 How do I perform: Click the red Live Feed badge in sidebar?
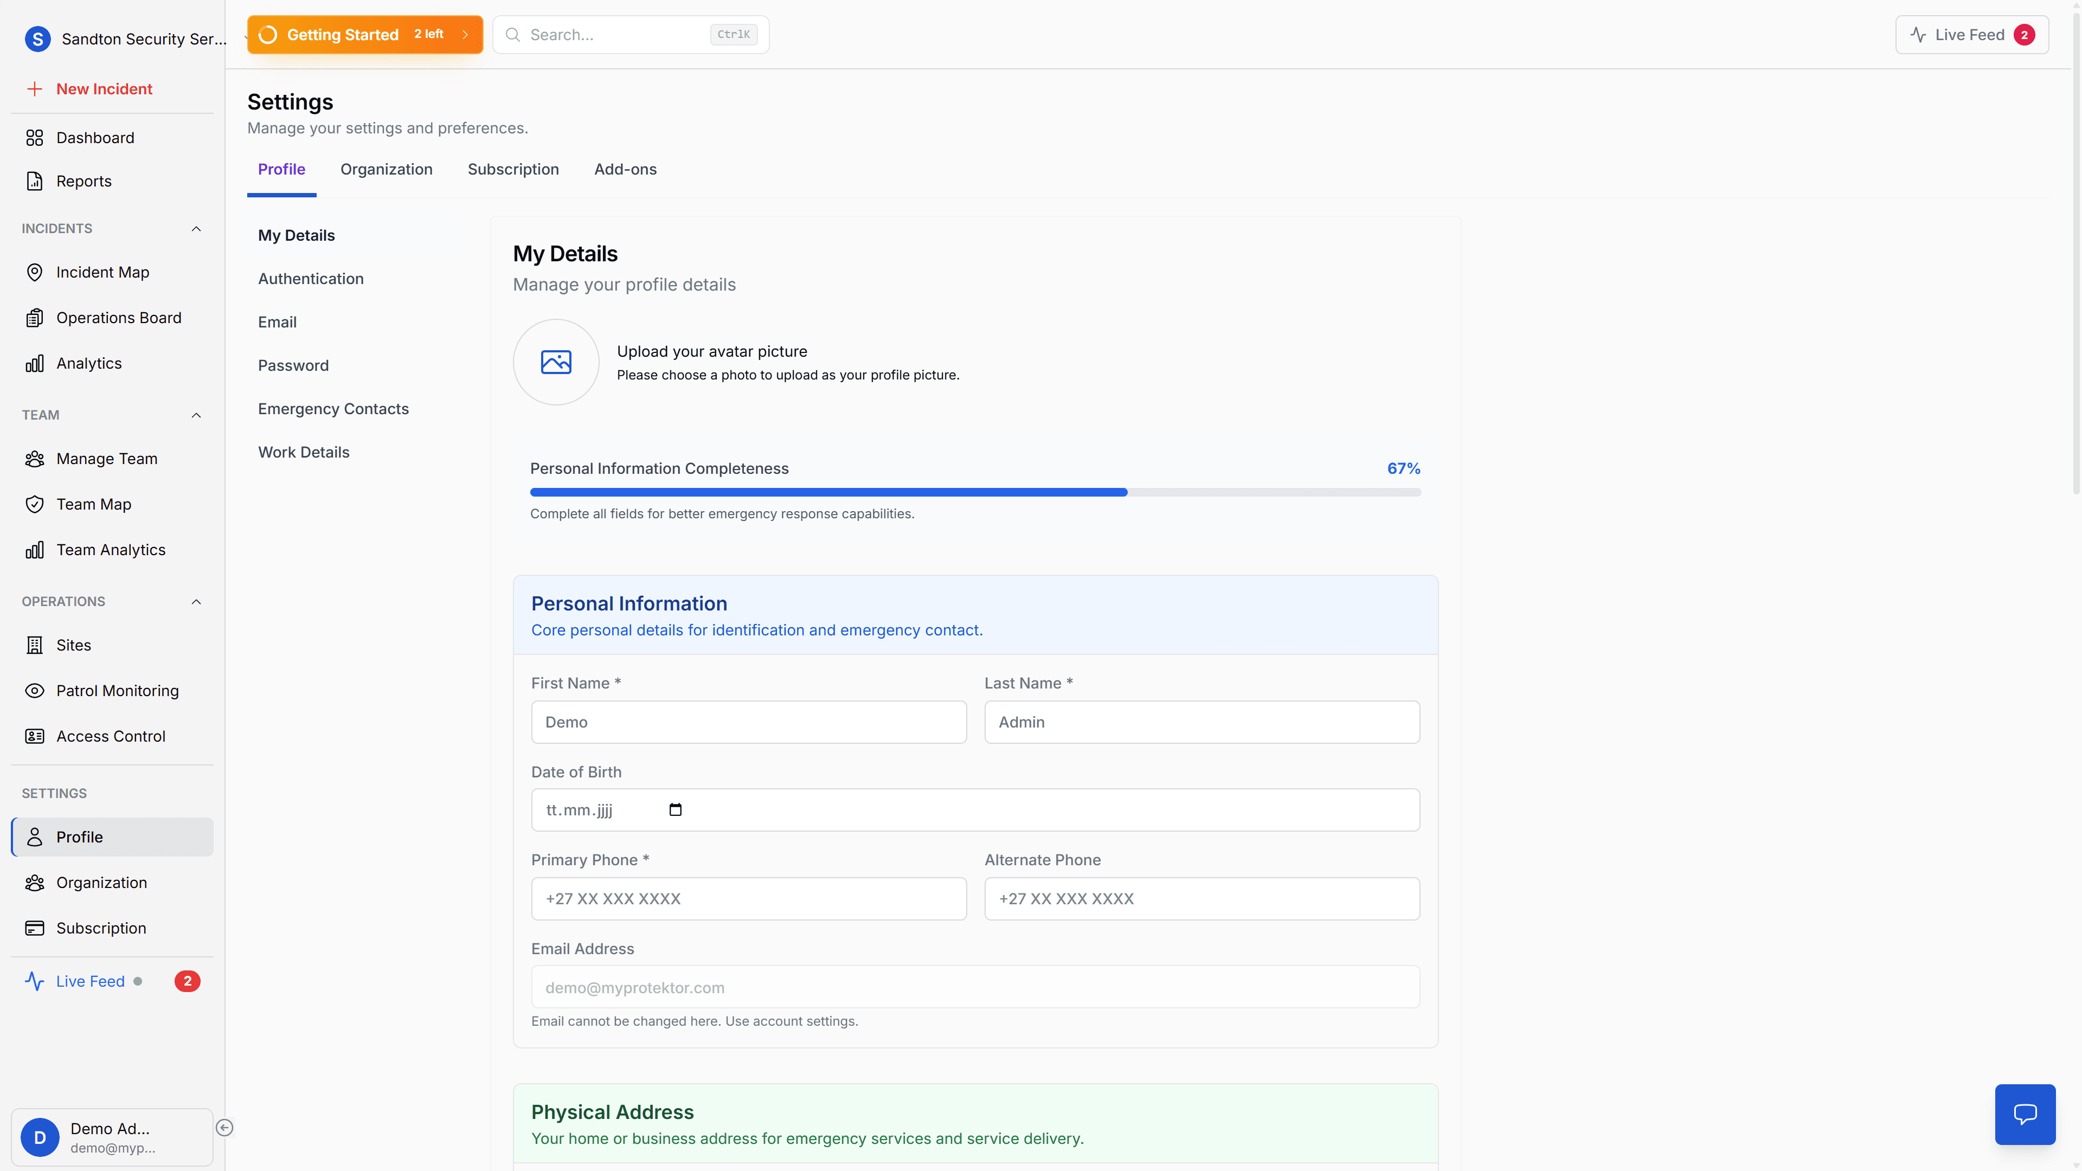coord(188,981)
